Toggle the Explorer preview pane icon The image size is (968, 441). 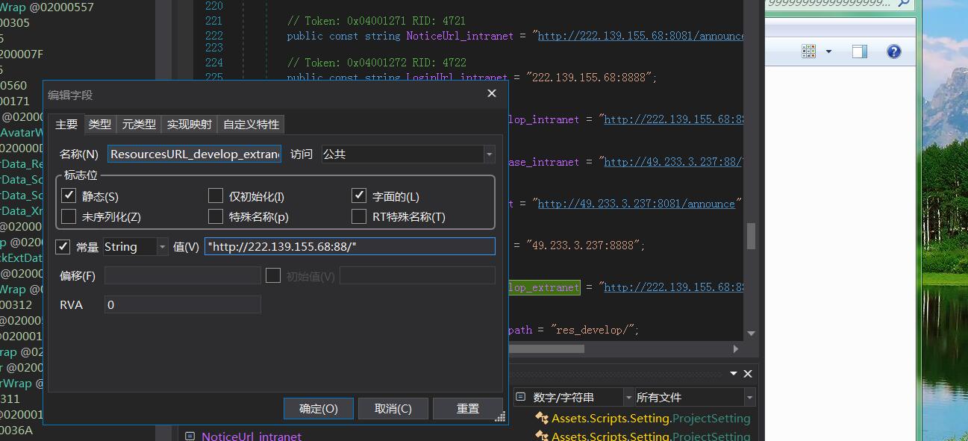click(x=860, y=51)
